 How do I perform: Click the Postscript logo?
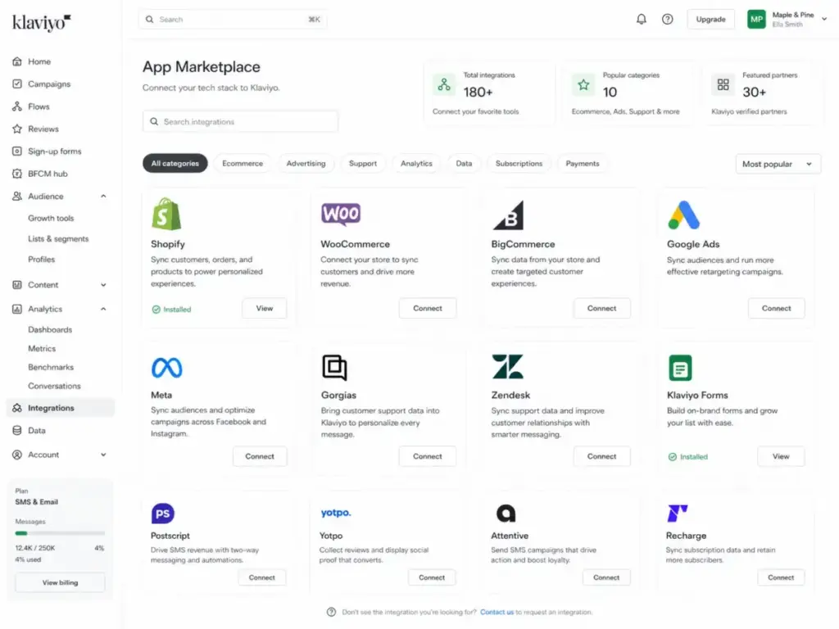pos(163,514)
